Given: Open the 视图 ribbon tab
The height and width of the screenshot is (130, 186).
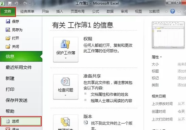Looking at the screenshot, I should tap(138, 11).
